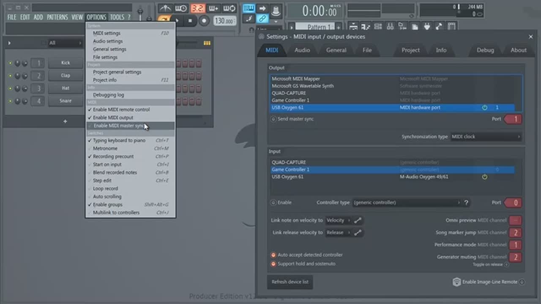Click the record button in transport
This screenshot has width=541, height=304.
coord(204,21)
